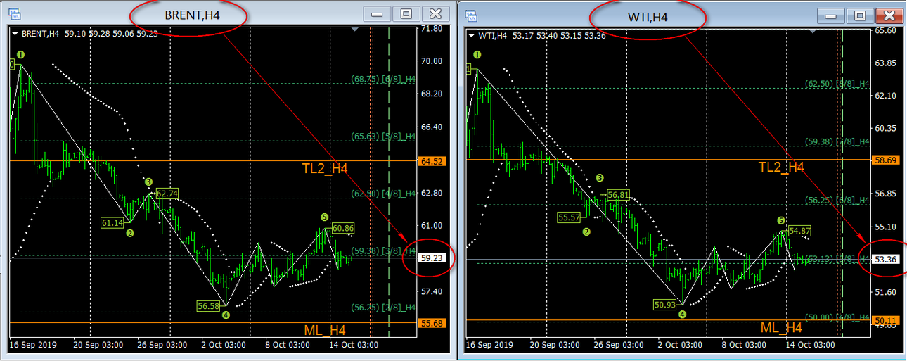
Task: Click the BRENT current price label 59.23
Action: coord(431,258)
